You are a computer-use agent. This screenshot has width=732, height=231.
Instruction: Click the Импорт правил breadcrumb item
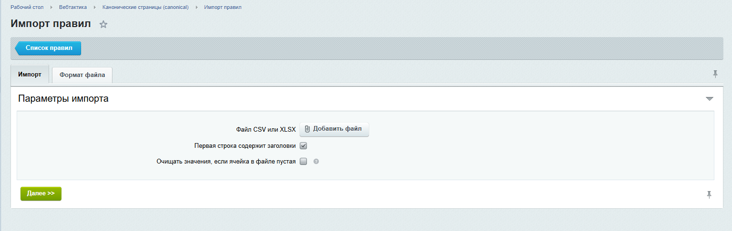pos(223,8)
